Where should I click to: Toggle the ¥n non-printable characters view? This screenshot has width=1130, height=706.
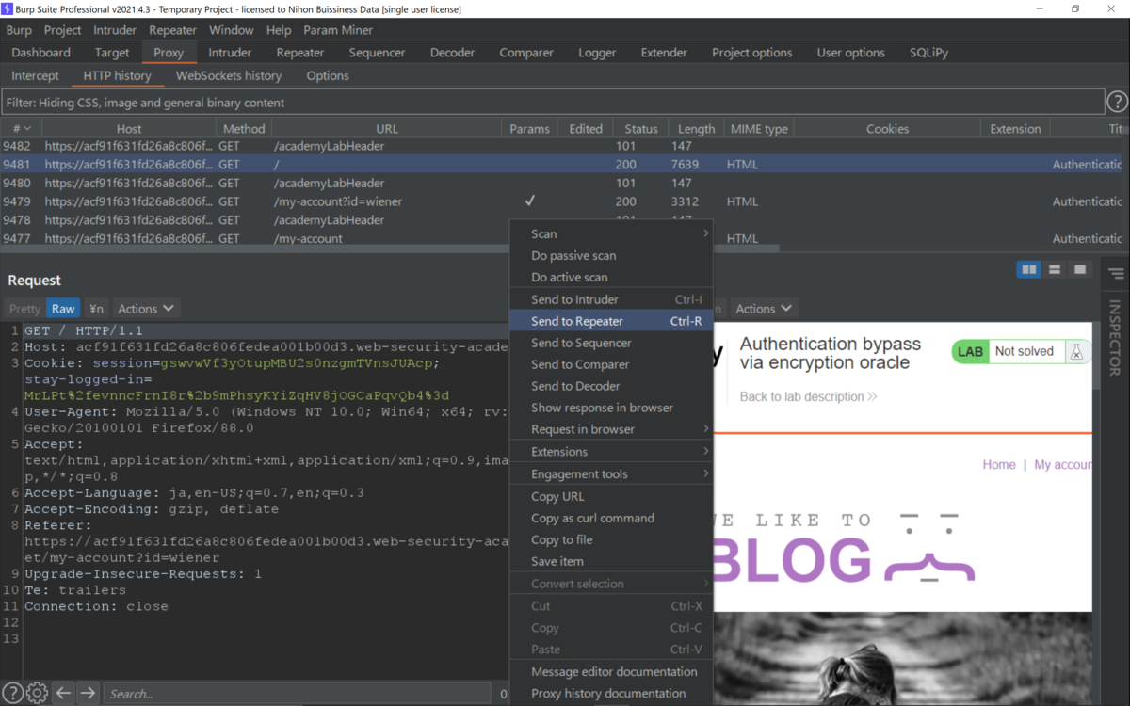[x=96, y=309]
